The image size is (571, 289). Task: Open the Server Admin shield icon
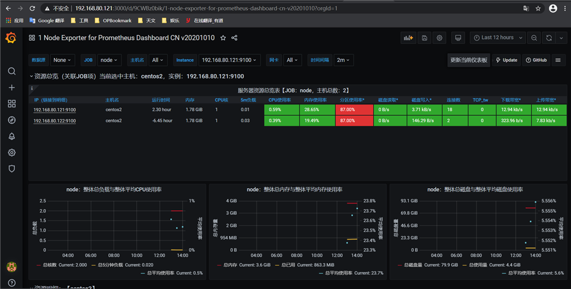pyautogui.click(x=11, y=169)
